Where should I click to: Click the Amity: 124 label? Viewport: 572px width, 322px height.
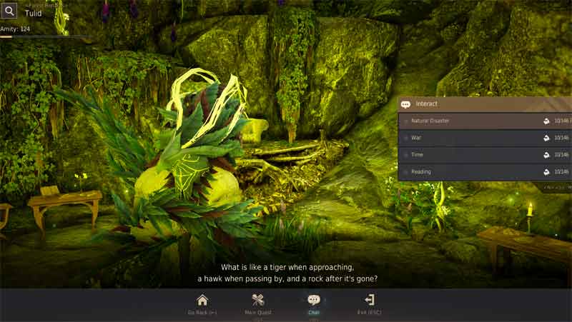pyautogui.click(x=15, y=29)
